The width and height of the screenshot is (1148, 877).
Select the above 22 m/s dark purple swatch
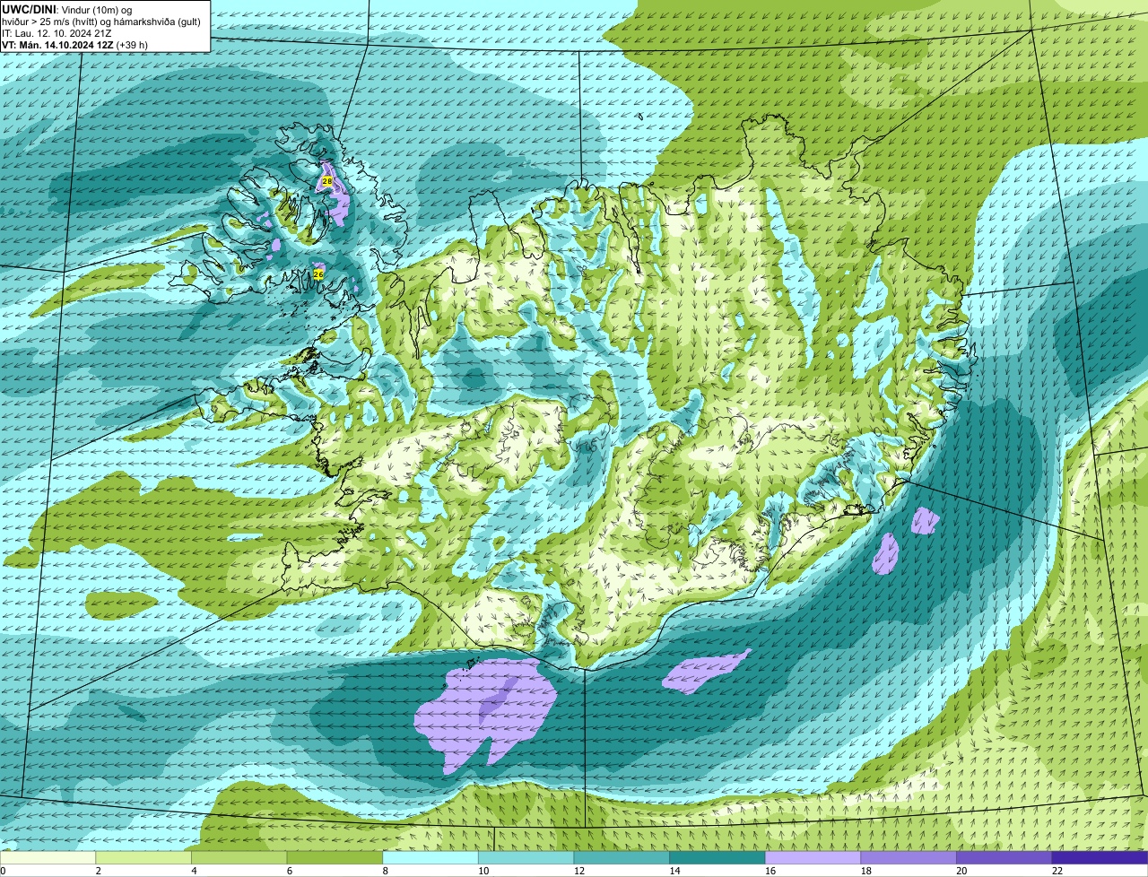(x=1100, y=858)
